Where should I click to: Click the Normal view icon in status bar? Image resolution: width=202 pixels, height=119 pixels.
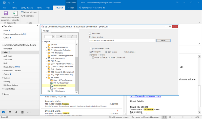(x=164, y=117)
